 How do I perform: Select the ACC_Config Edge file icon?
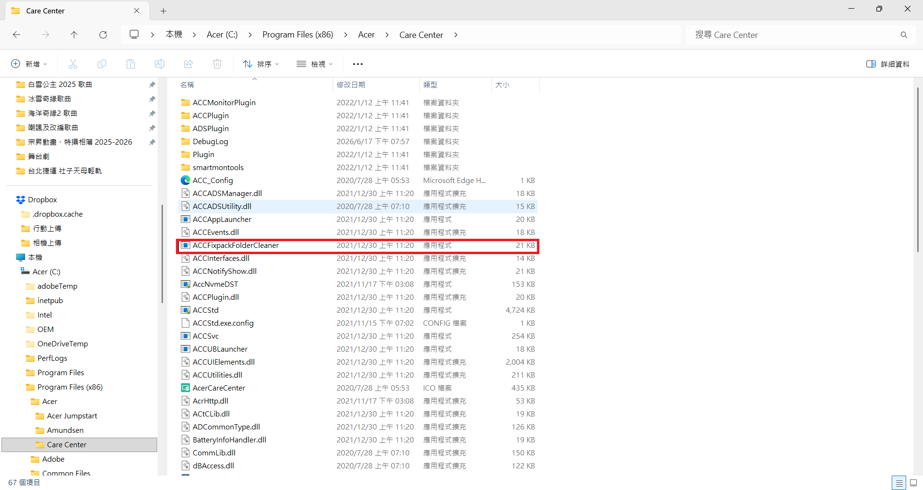186,180
